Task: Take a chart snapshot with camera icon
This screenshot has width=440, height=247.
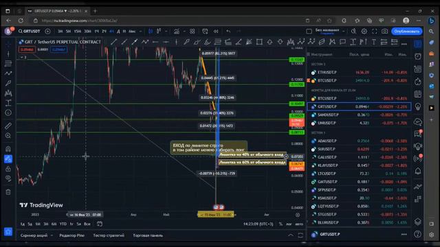Action: [385, 31]
